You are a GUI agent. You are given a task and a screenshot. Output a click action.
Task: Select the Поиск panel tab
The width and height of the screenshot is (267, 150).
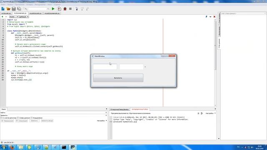tap(4, 109)
